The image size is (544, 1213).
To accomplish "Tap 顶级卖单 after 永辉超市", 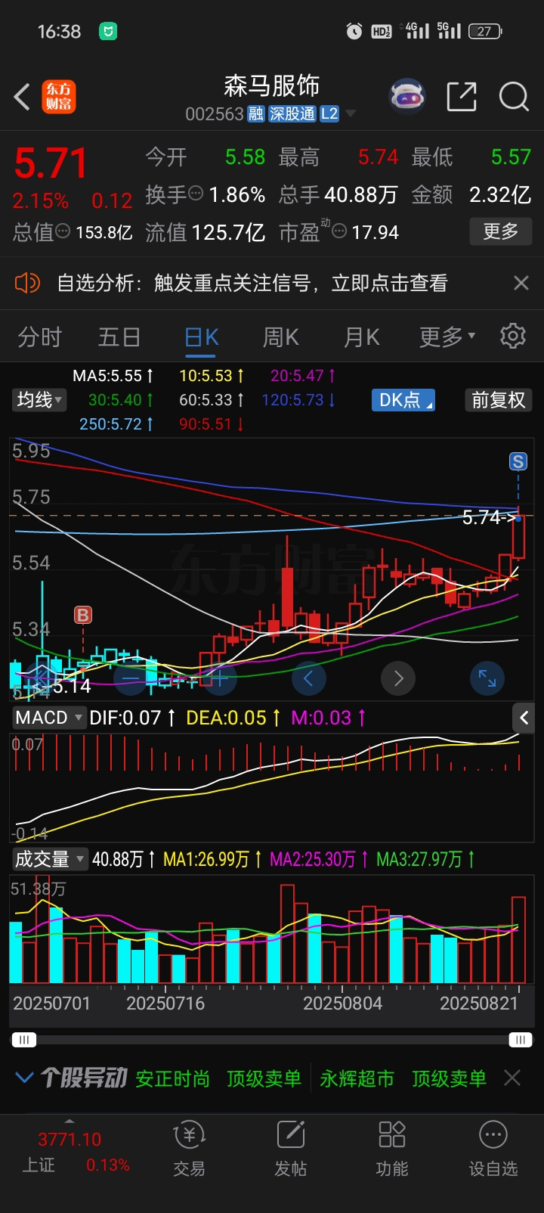I will coord(450,1078).
